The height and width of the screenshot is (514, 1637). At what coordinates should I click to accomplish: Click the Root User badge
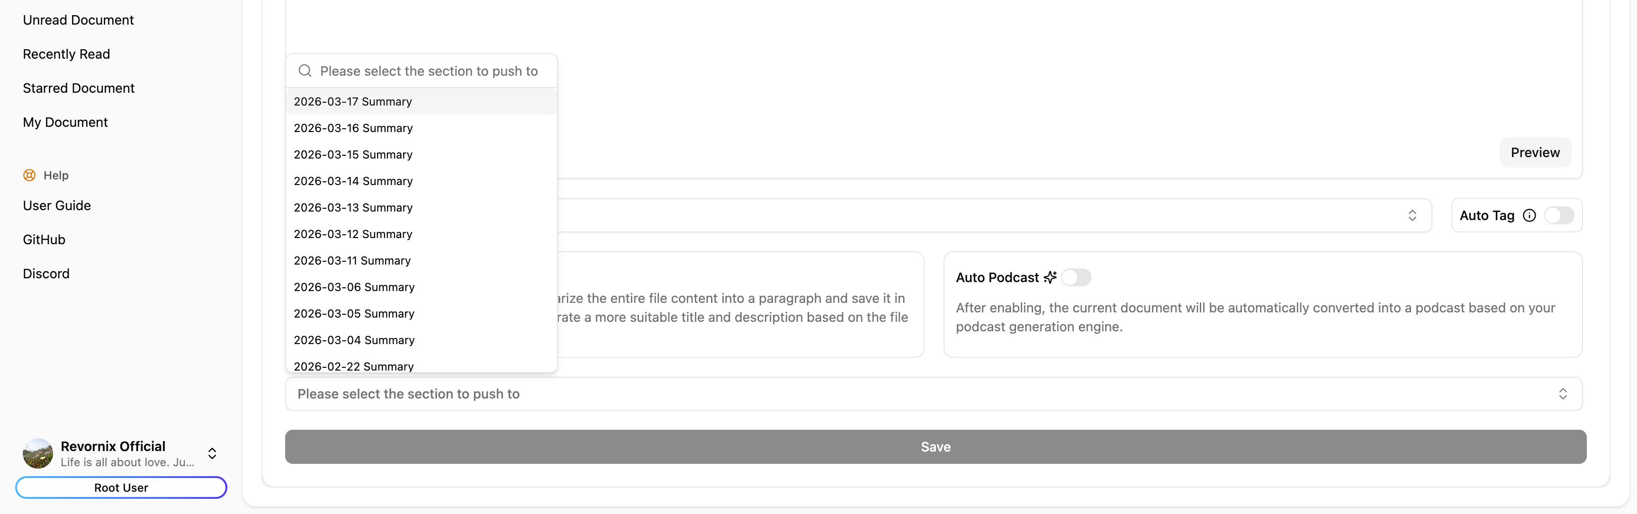pyautogui.click(x=121, y=487)
